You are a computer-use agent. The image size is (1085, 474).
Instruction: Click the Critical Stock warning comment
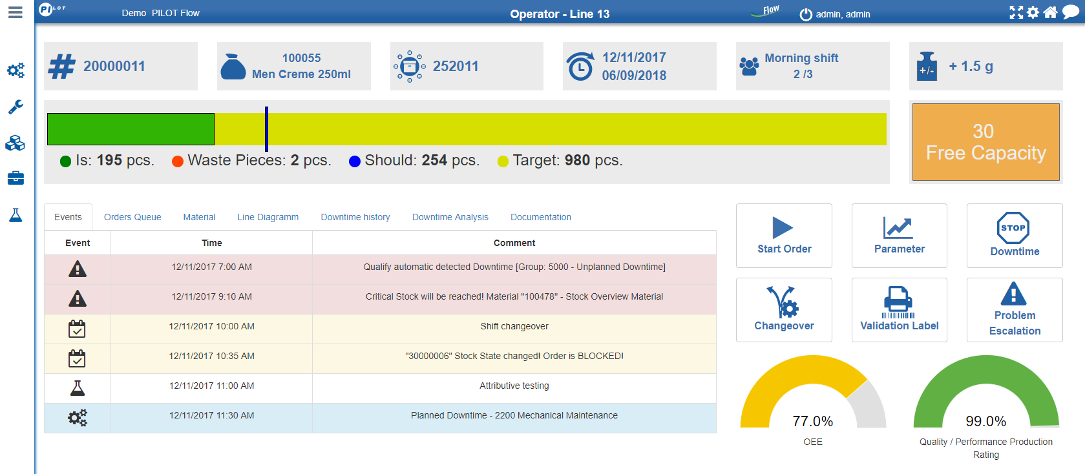[514, 296]
